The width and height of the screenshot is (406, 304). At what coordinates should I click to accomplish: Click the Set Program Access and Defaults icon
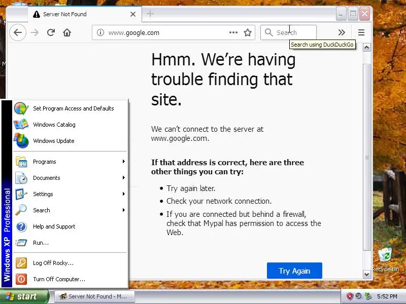click(21, 108)
